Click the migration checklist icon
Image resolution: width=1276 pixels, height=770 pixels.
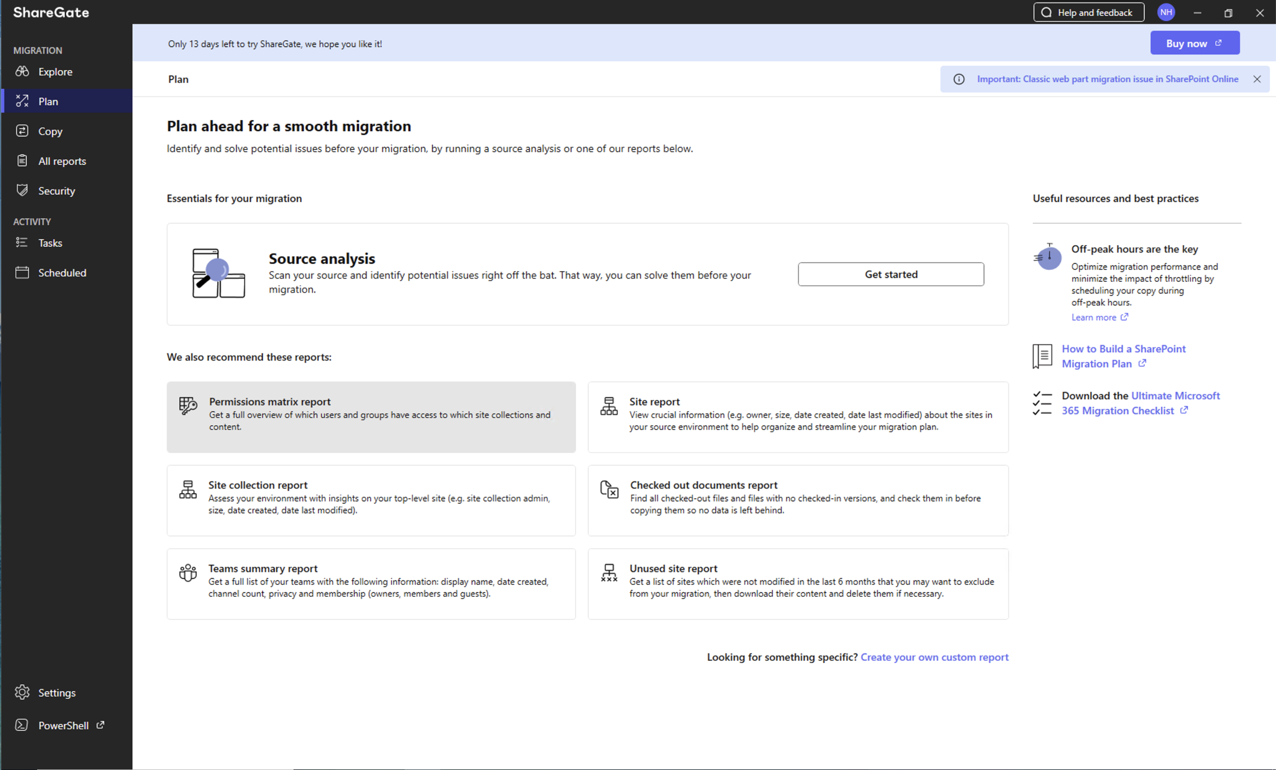[x=1042, y=403]
